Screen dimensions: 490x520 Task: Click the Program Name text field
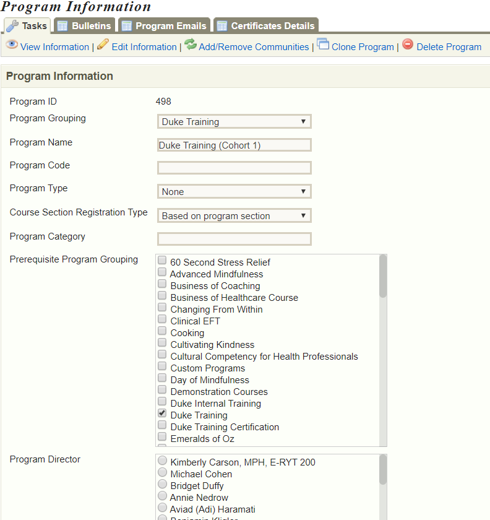coord(234,145)
